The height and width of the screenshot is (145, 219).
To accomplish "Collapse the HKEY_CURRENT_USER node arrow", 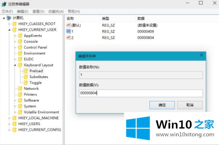I will [x=9, y=30].
